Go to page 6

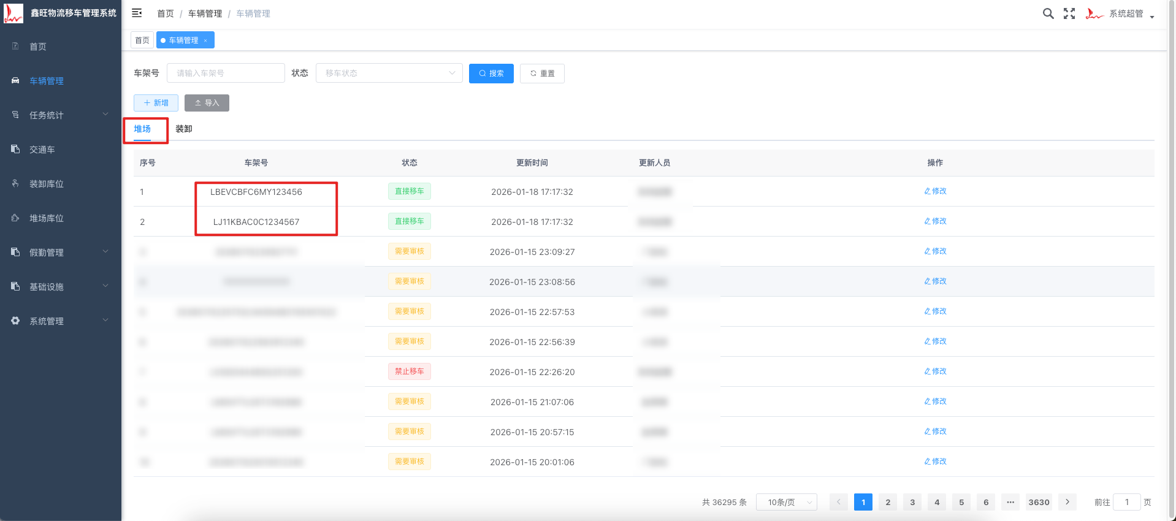[x=986, y=502]
